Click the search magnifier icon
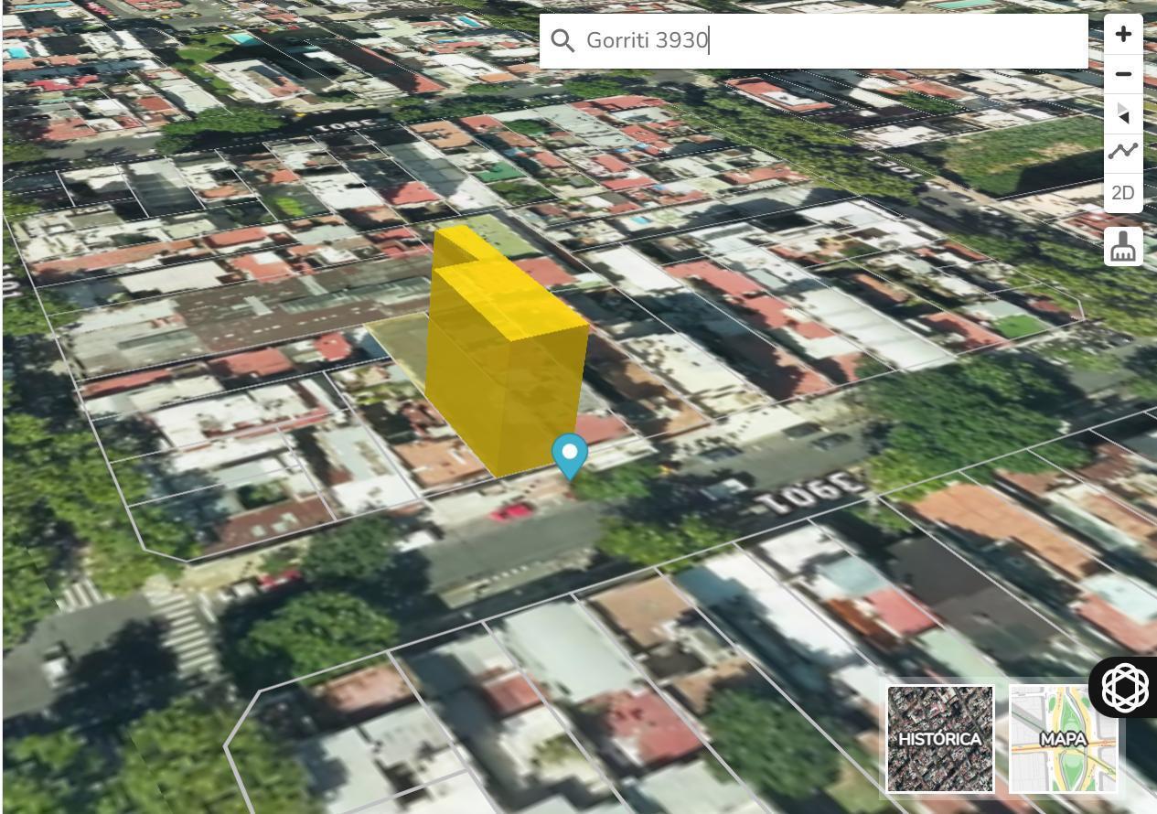The height and width of the screenshot is (814, 1157). tap(563, 40)
